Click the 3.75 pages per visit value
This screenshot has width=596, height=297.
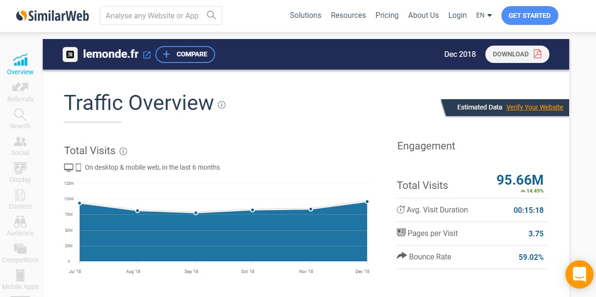(x=536, y=234)
